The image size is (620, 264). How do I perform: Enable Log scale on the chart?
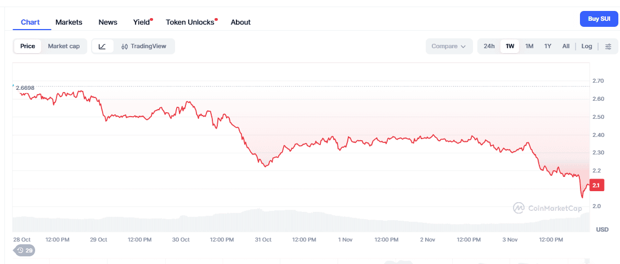tap(587, 47)
